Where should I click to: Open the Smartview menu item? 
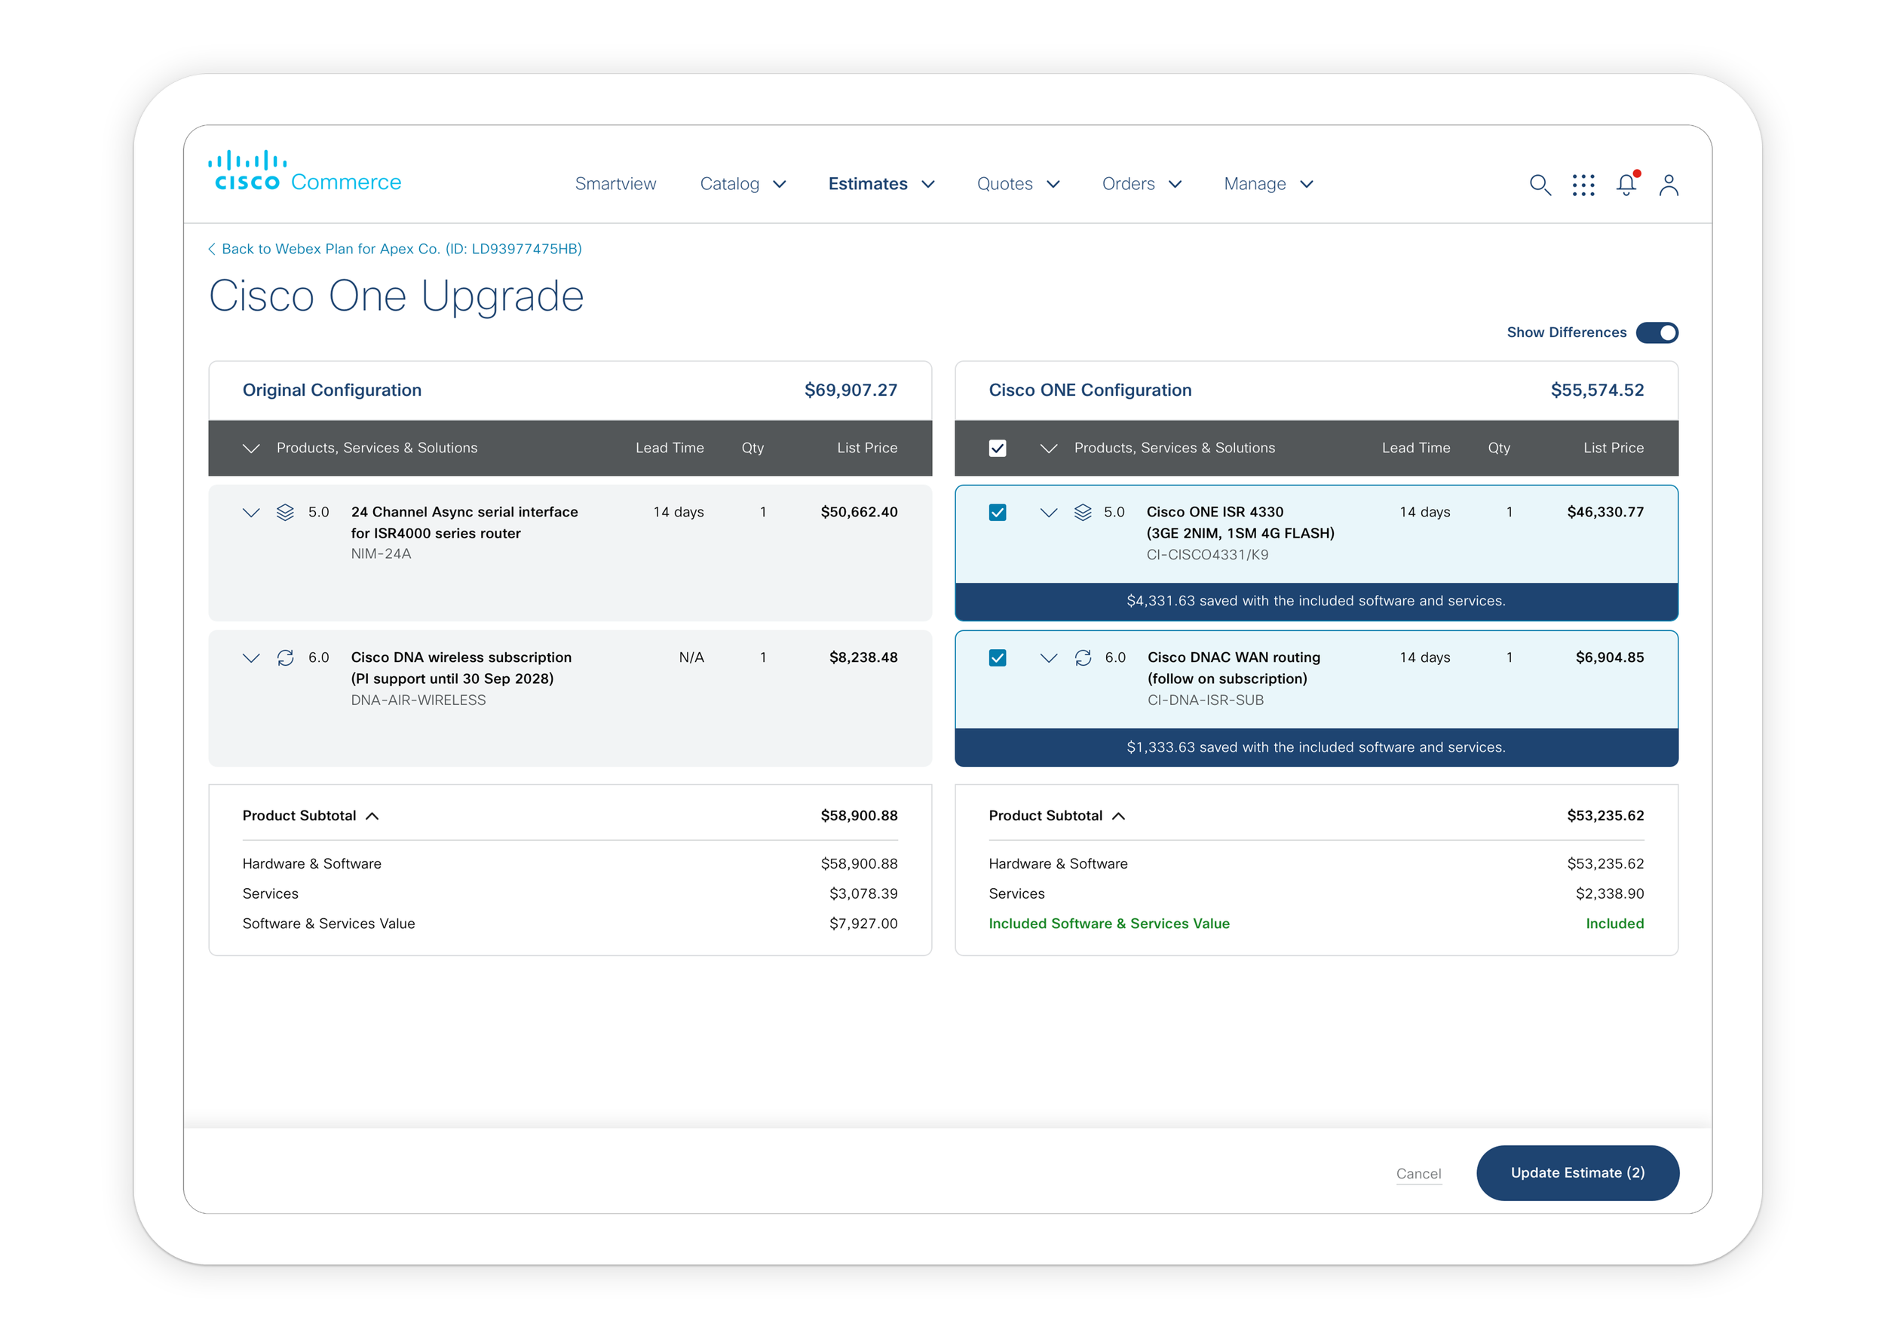(x=615, y=184)
